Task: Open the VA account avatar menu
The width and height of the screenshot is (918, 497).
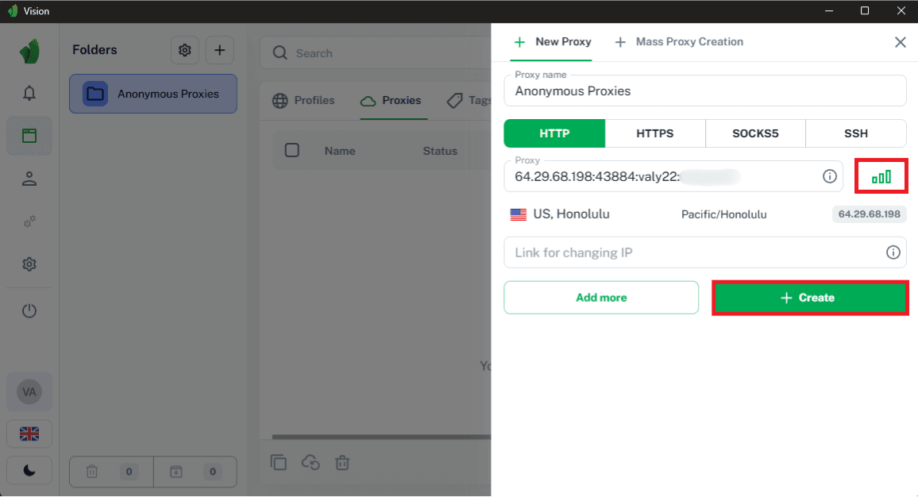Action: click(x=29, y=391)
